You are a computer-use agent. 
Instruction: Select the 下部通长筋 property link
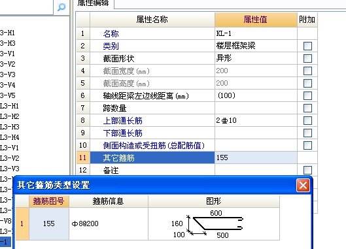(x=123, y=133)
